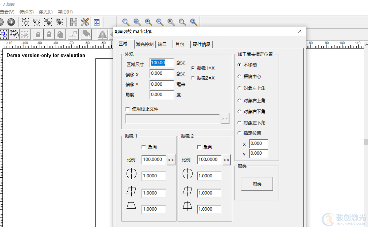This screenshot has width=368, height=227.
Task: Click the horizontal mirror triangles icon
Action: click(x=102, y=34)
